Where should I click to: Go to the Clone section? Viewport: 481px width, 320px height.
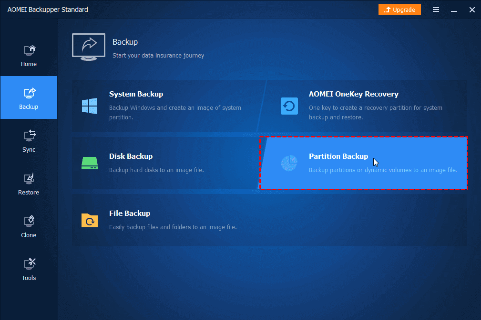coord(29,226)
